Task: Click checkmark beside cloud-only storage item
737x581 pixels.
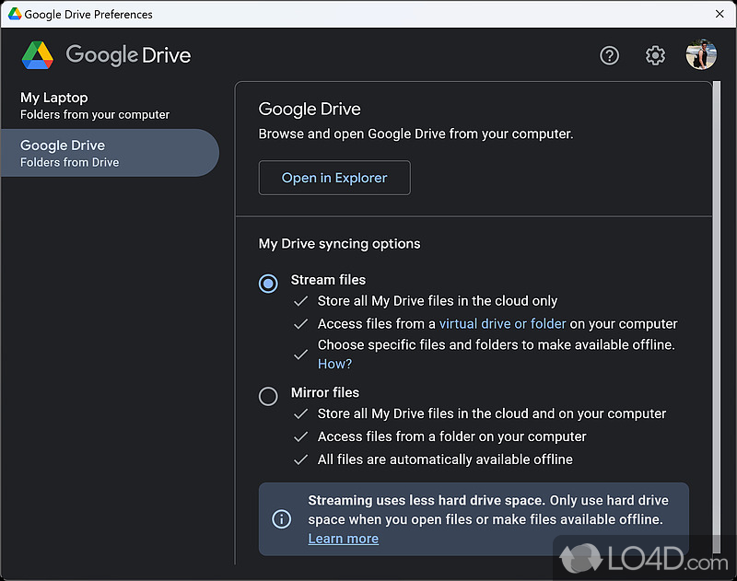Action: 300,301
